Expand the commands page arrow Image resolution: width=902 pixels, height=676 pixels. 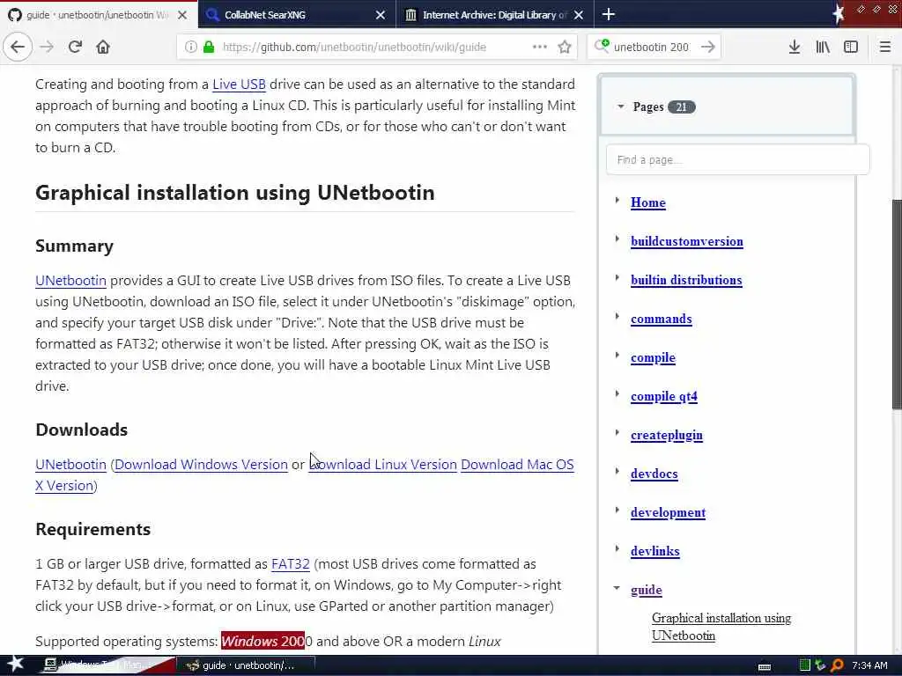click(x=617, y=317)
